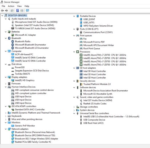Expand the Storage controllers category
The width and height of the screenshot is (150, 148).
[x=74, y=107]
